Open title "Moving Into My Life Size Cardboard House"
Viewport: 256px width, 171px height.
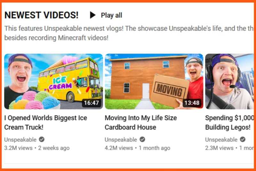point(141,123)
